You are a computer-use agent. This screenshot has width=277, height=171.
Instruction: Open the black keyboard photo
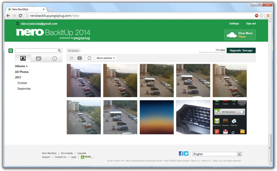[193, 117]
